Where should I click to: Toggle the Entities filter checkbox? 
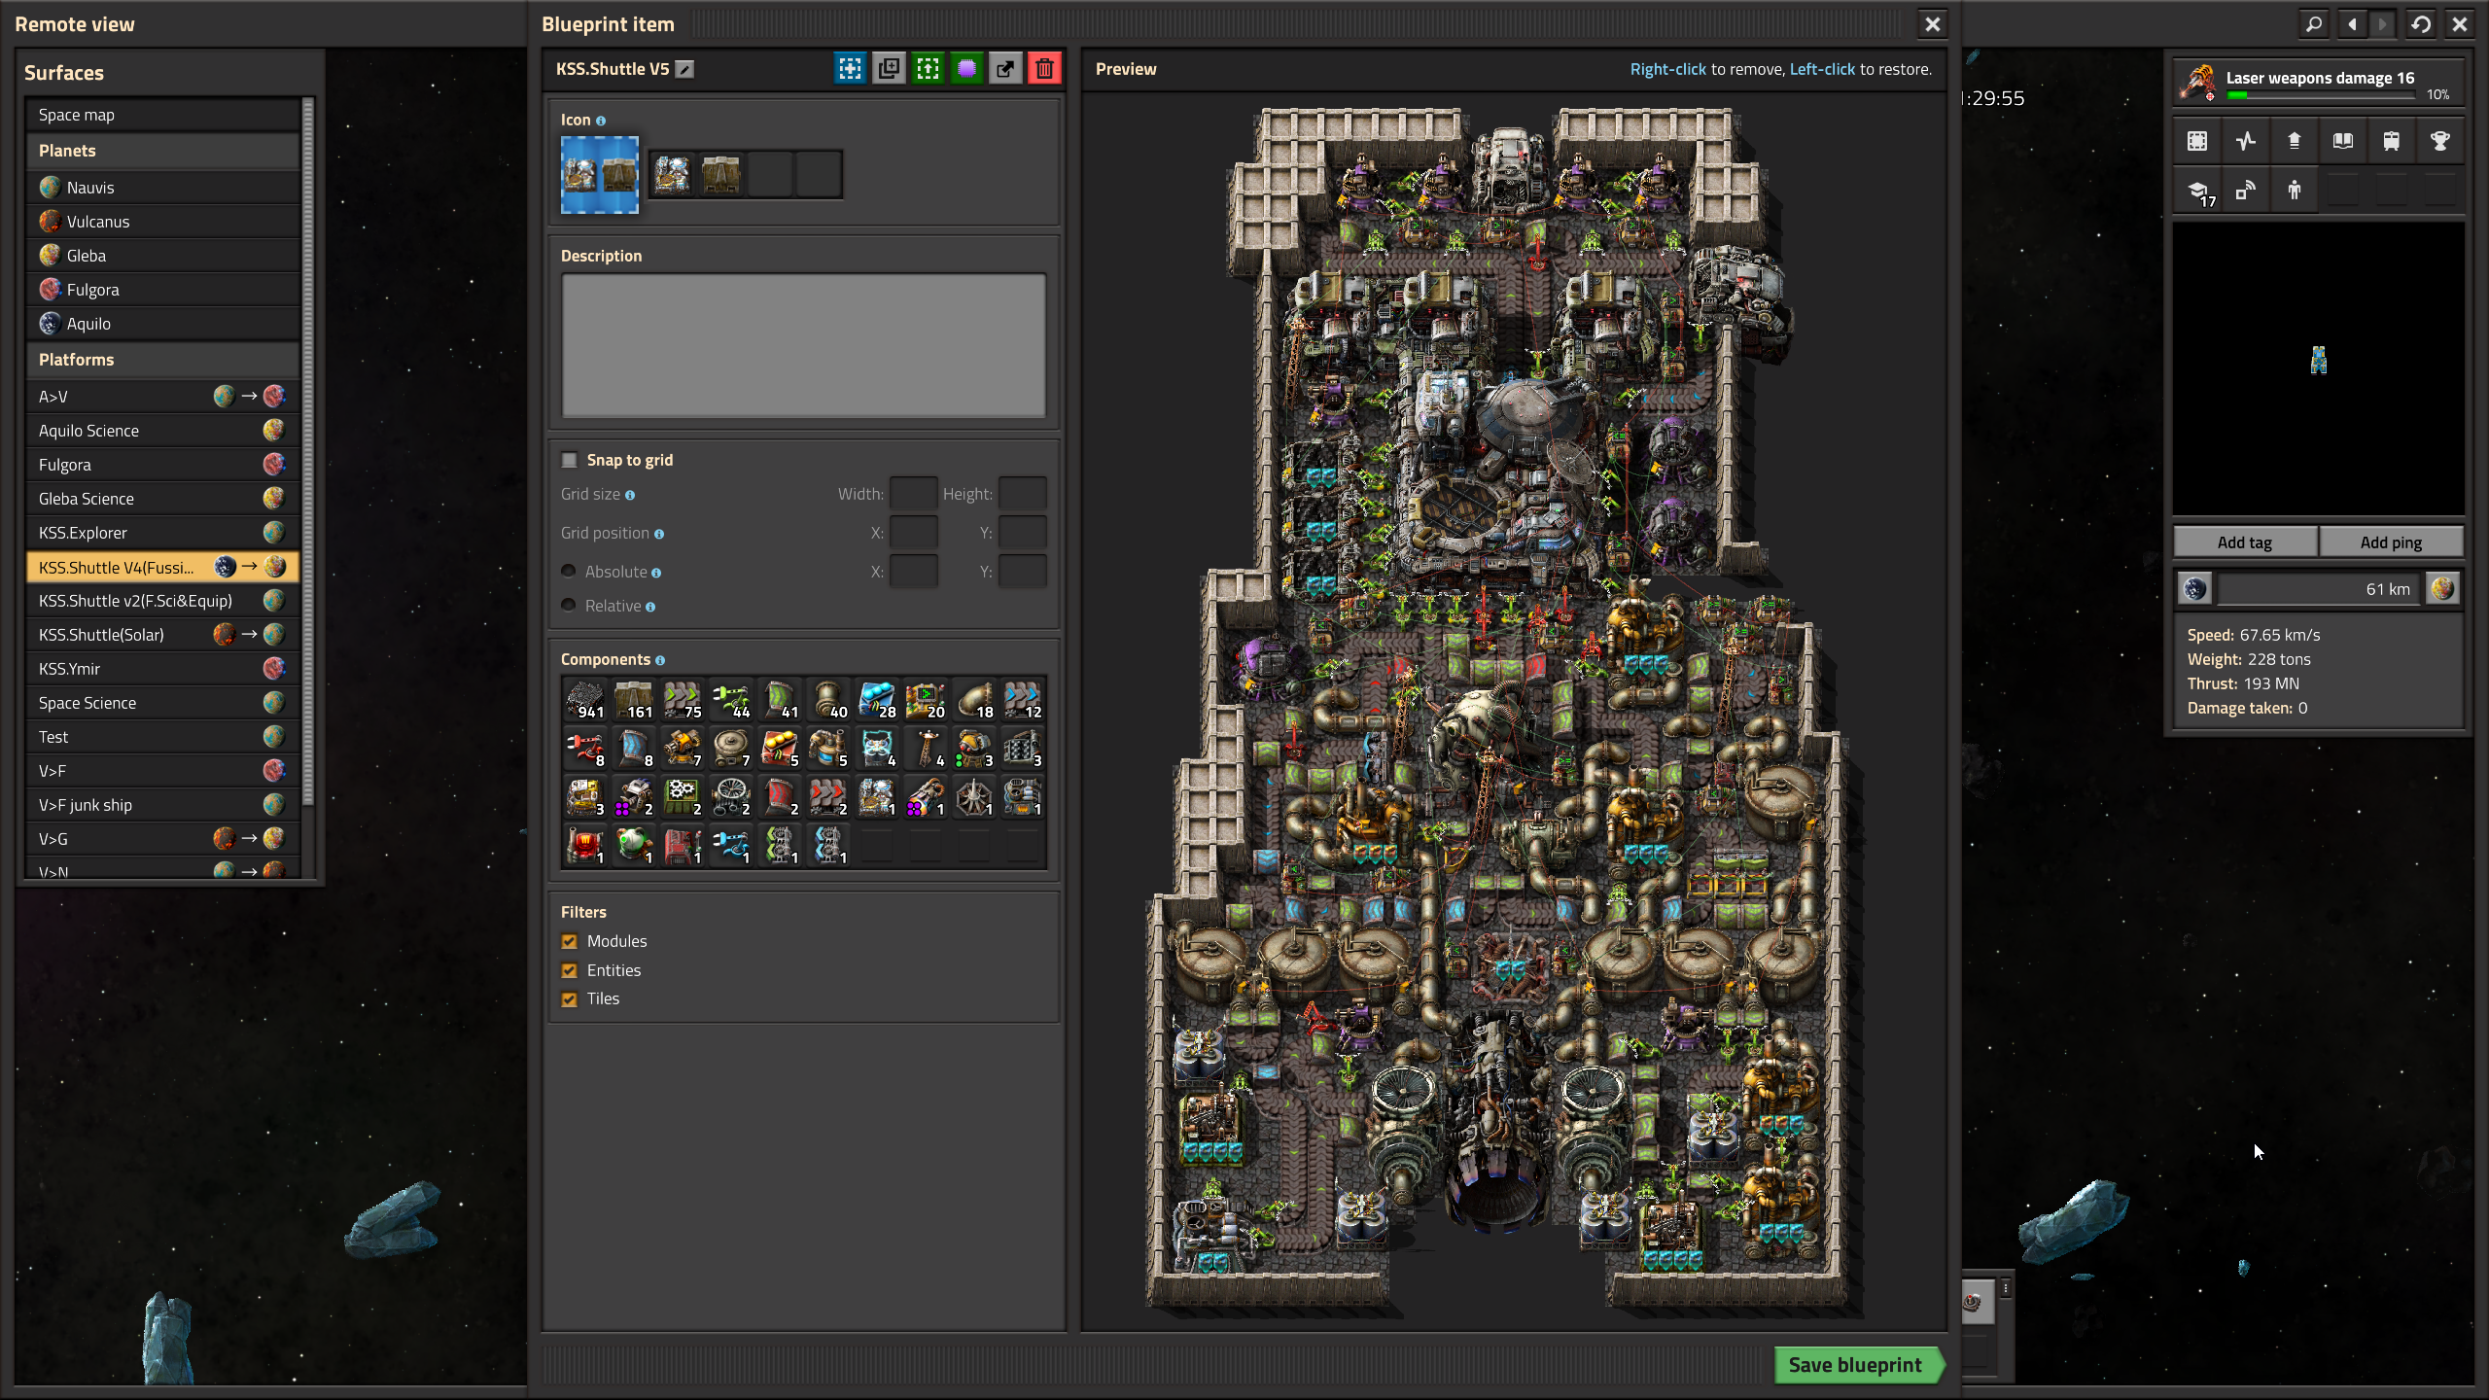point(570,970)
